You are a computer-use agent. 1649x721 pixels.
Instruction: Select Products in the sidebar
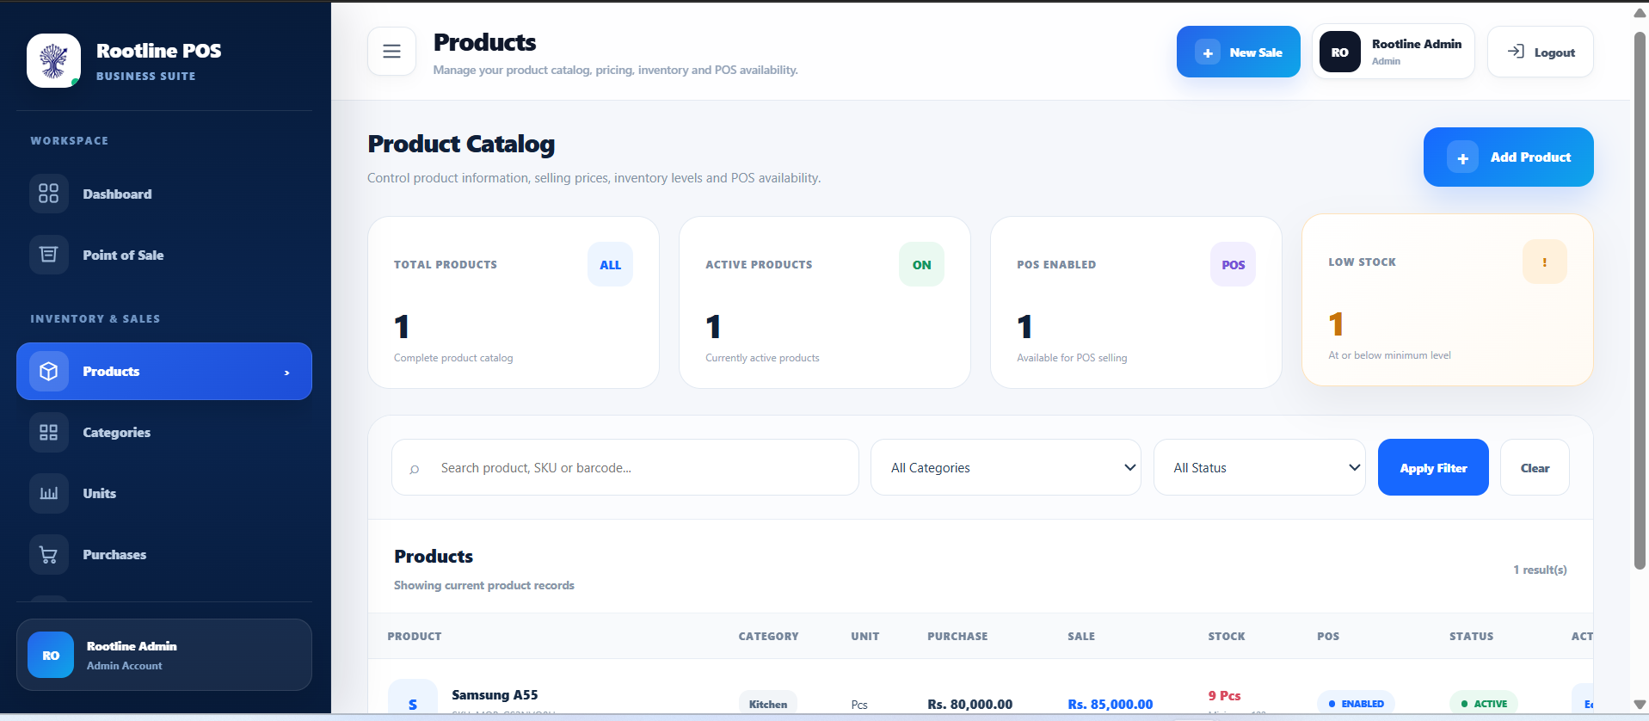pos(163,371)
